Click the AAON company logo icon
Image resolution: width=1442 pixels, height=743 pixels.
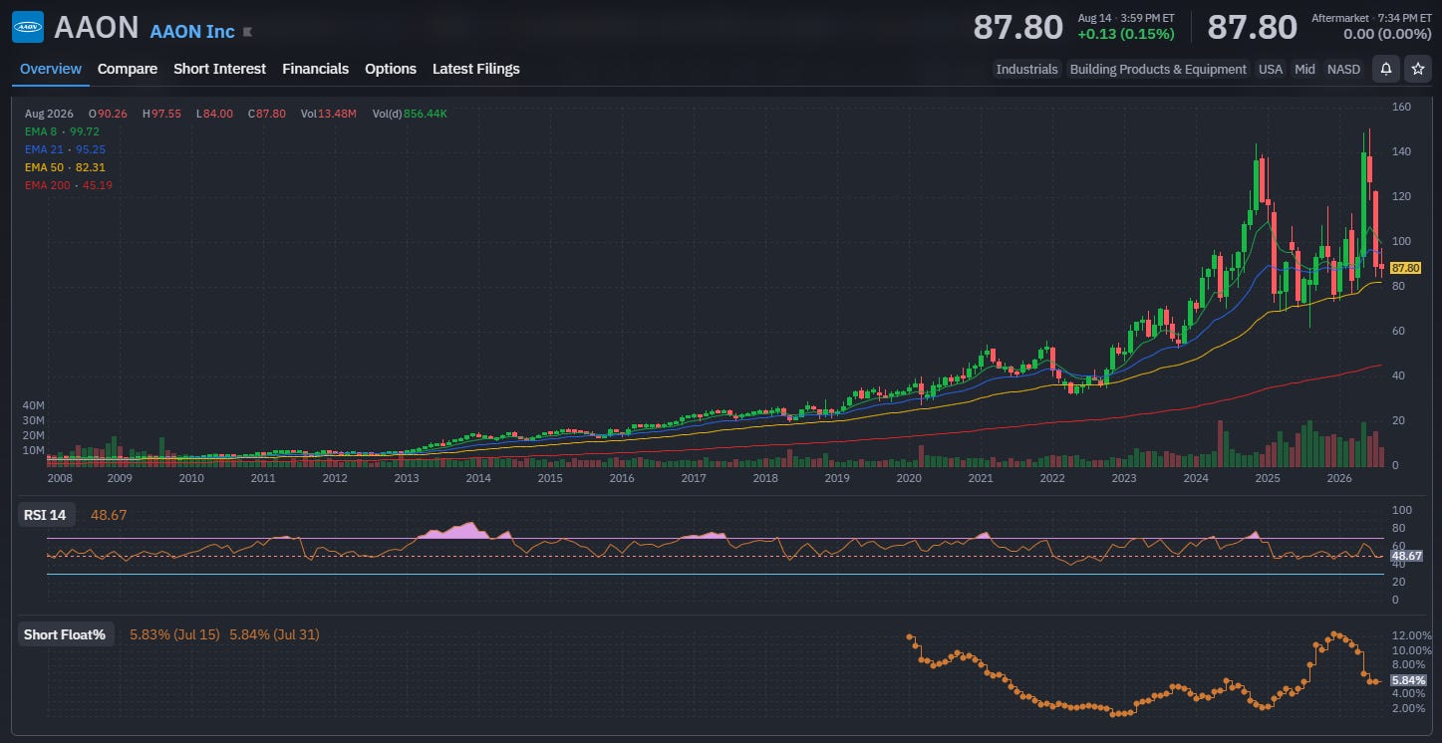tap(28, 27)
